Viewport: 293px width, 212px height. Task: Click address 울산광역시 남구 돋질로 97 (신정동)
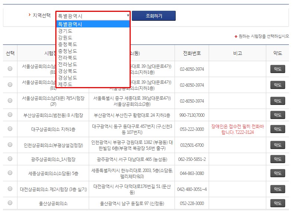132,203
